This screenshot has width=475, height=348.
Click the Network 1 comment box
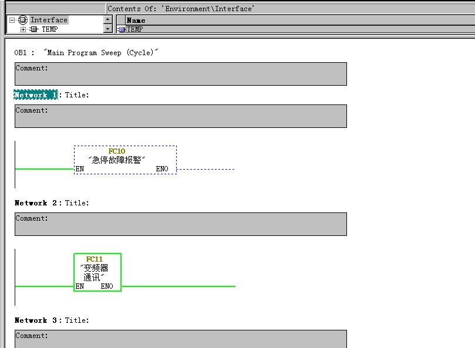pyautogui.click(x=180, y=116)
